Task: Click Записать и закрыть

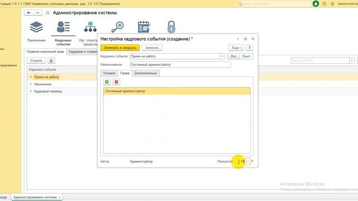Action: [x=120, y=47]
